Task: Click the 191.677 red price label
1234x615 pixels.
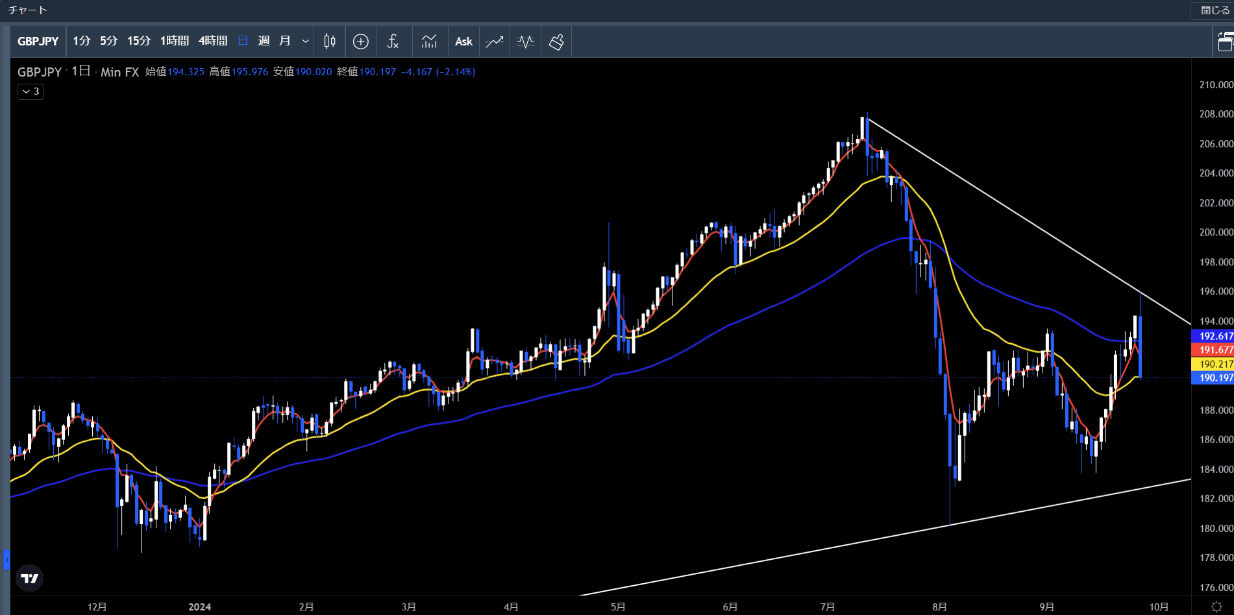Action: point(1213,350)
